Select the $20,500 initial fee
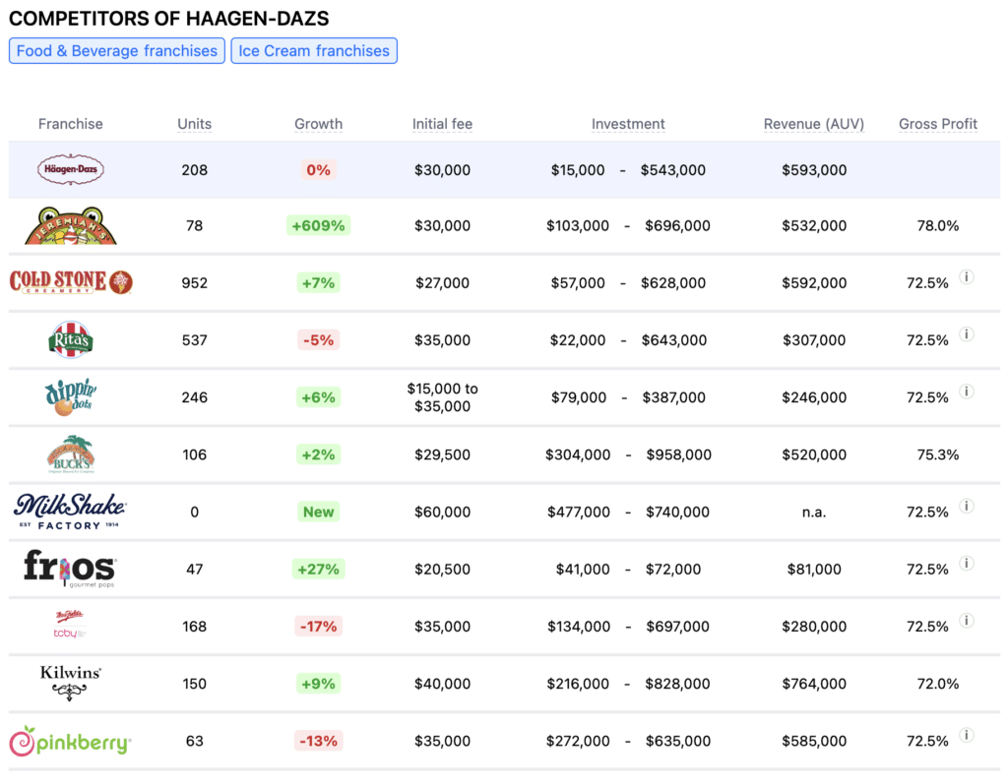This screenshot has height=784, width=1008. [442, 569]
